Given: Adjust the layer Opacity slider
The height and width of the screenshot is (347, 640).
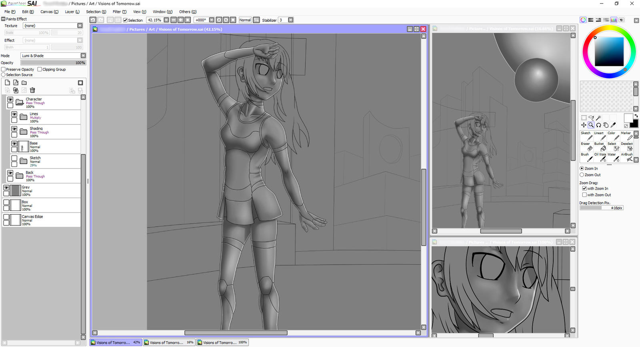Looking at the screenshot, I should coord(53,62).
